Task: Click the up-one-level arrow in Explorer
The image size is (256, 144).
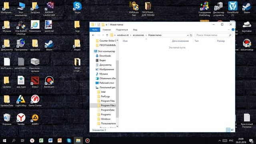Action: 107,35
